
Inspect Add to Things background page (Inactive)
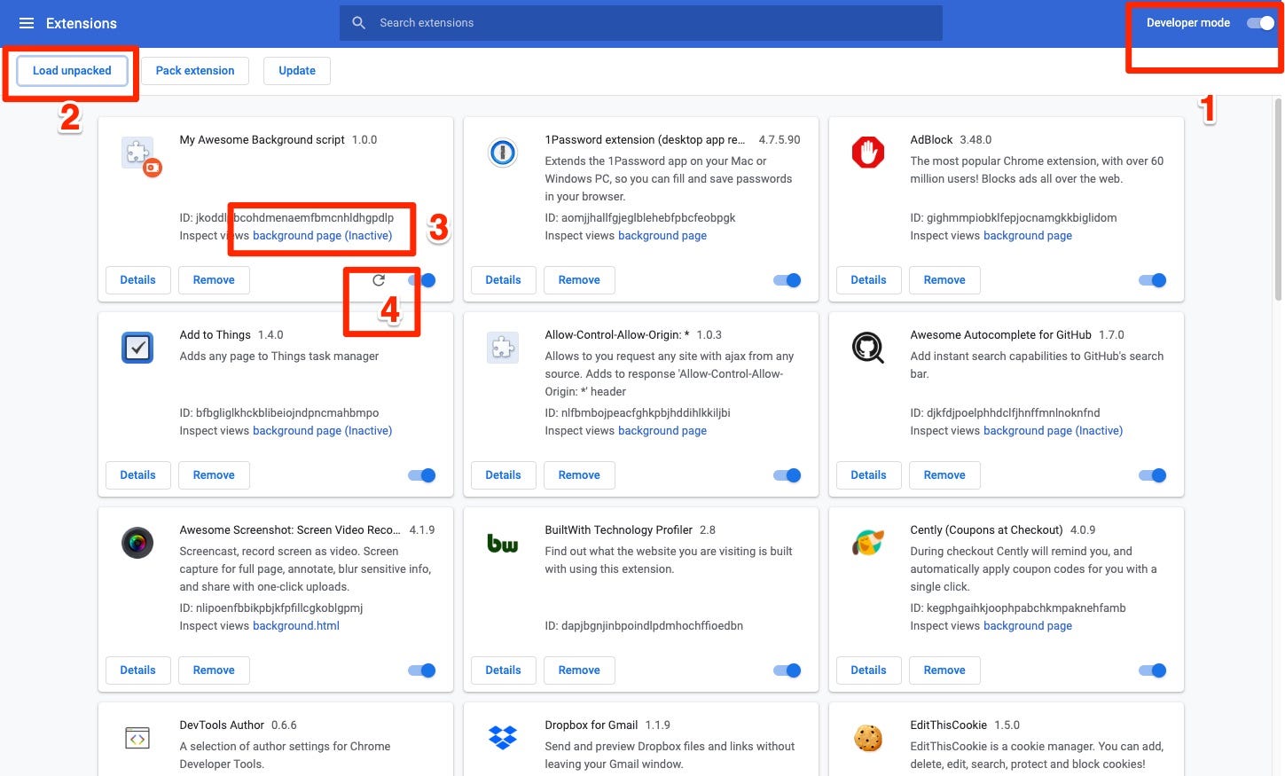point(322,431)
